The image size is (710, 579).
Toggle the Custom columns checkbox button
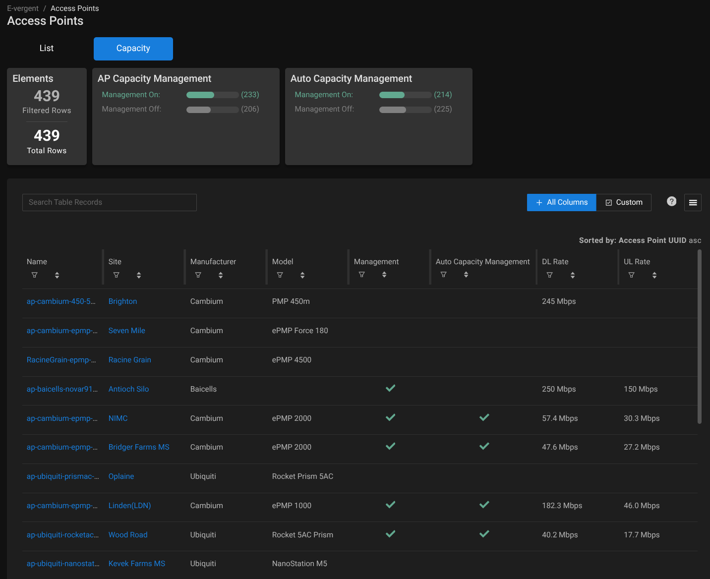(x=624, y=202)
